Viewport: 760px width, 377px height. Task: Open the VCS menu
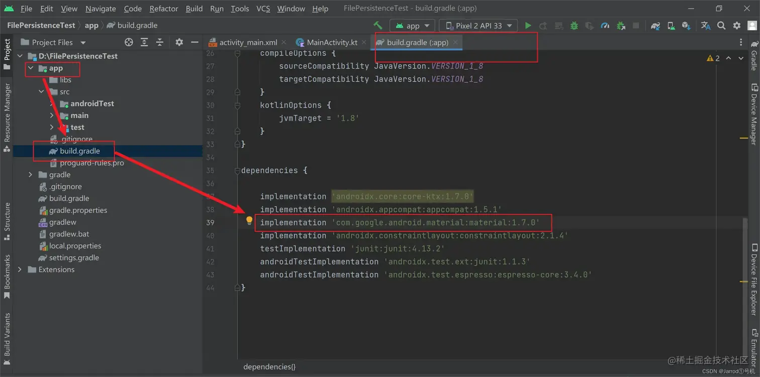coord(263,9)
